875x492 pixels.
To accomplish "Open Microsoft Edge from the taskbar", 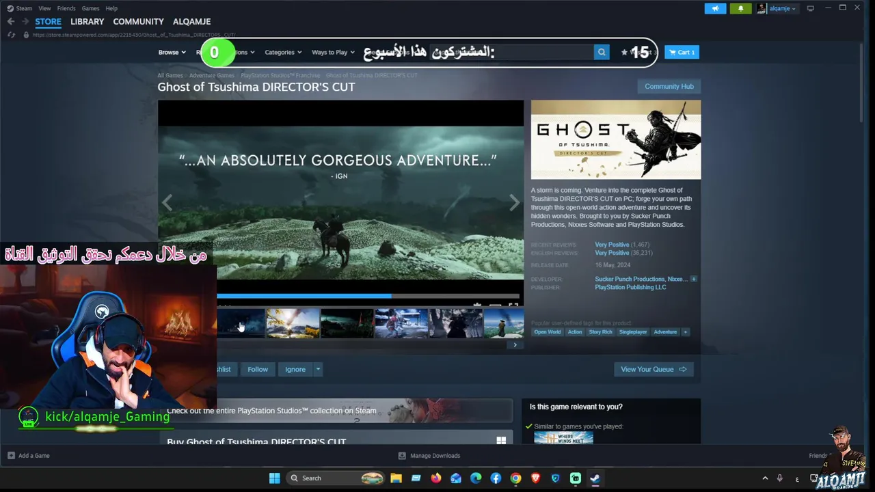I will point(476,478).
